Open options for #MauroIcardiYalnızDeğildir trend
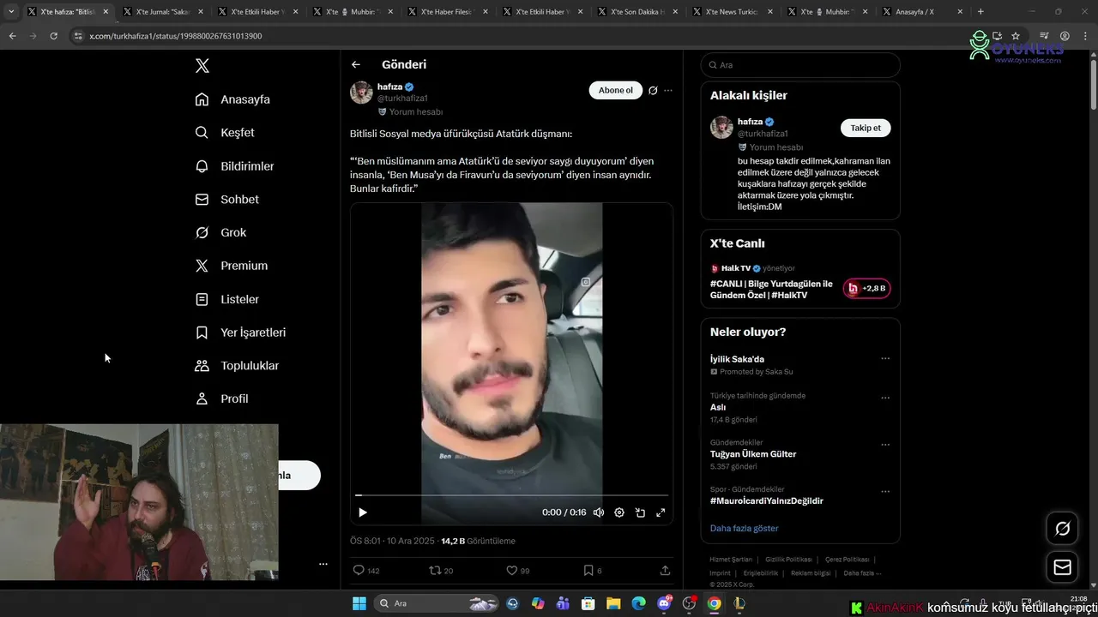This screenshot has width=1098, height=617. [885, 492]
